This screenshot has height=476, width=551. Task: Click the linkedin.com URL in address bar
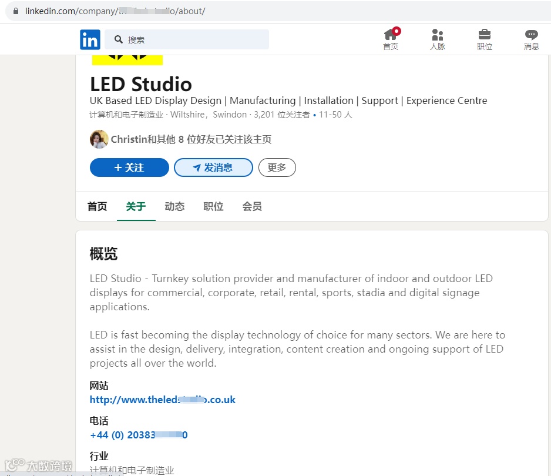(115, 11)
